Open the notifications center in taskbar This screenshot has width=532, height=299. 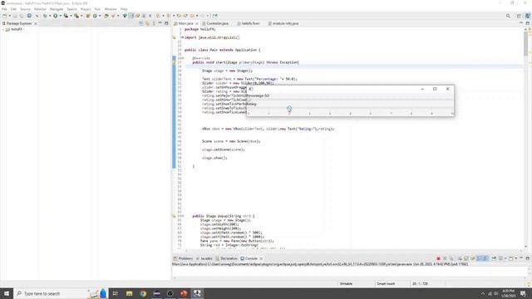(523, 293)
